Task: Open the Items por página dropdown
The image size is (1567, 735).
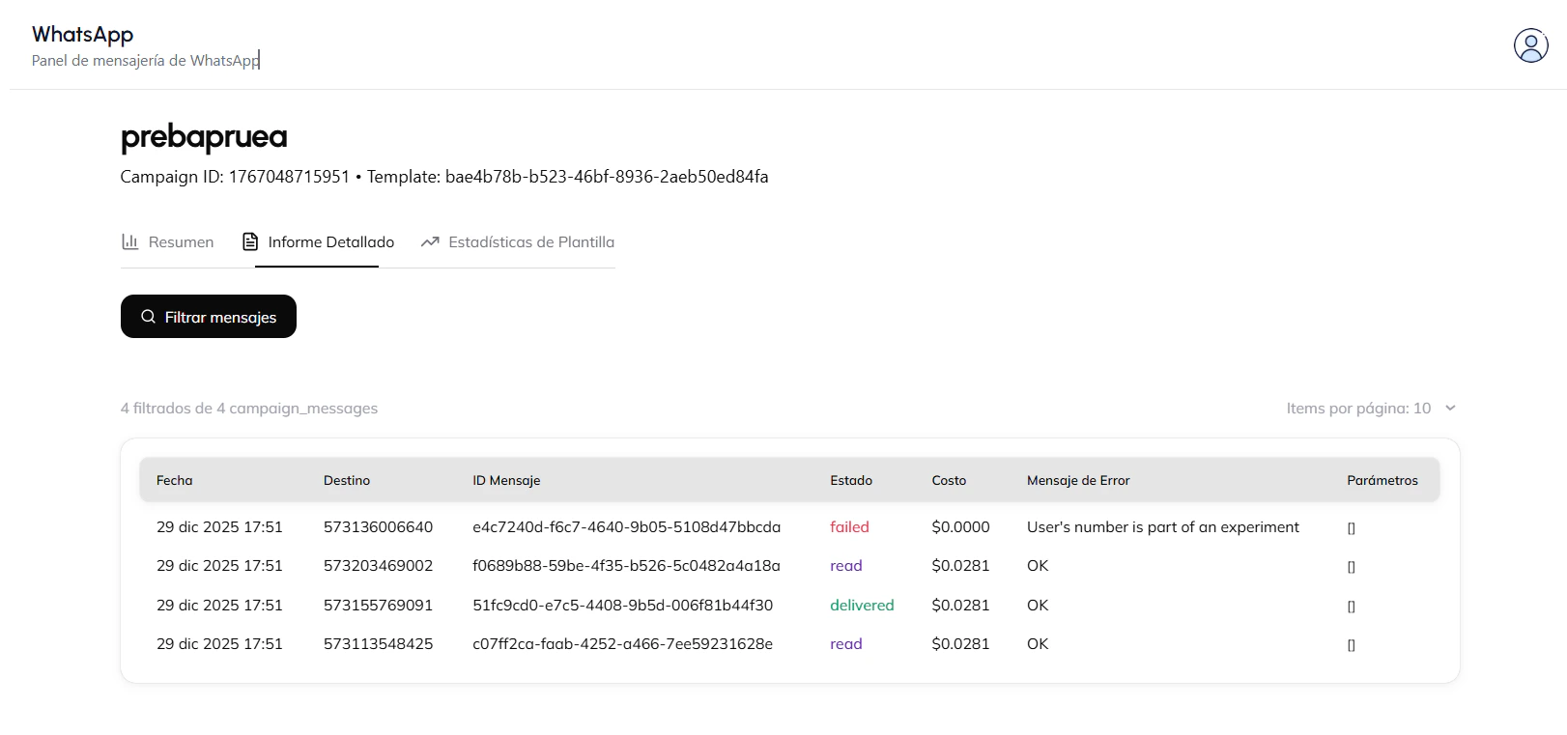Action: tap(1371, 409)
